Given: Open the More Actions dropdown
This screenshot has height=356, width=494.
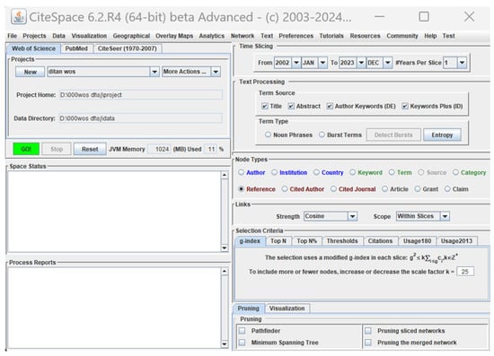Looking at the screenshot, I should tap(216, 72).
